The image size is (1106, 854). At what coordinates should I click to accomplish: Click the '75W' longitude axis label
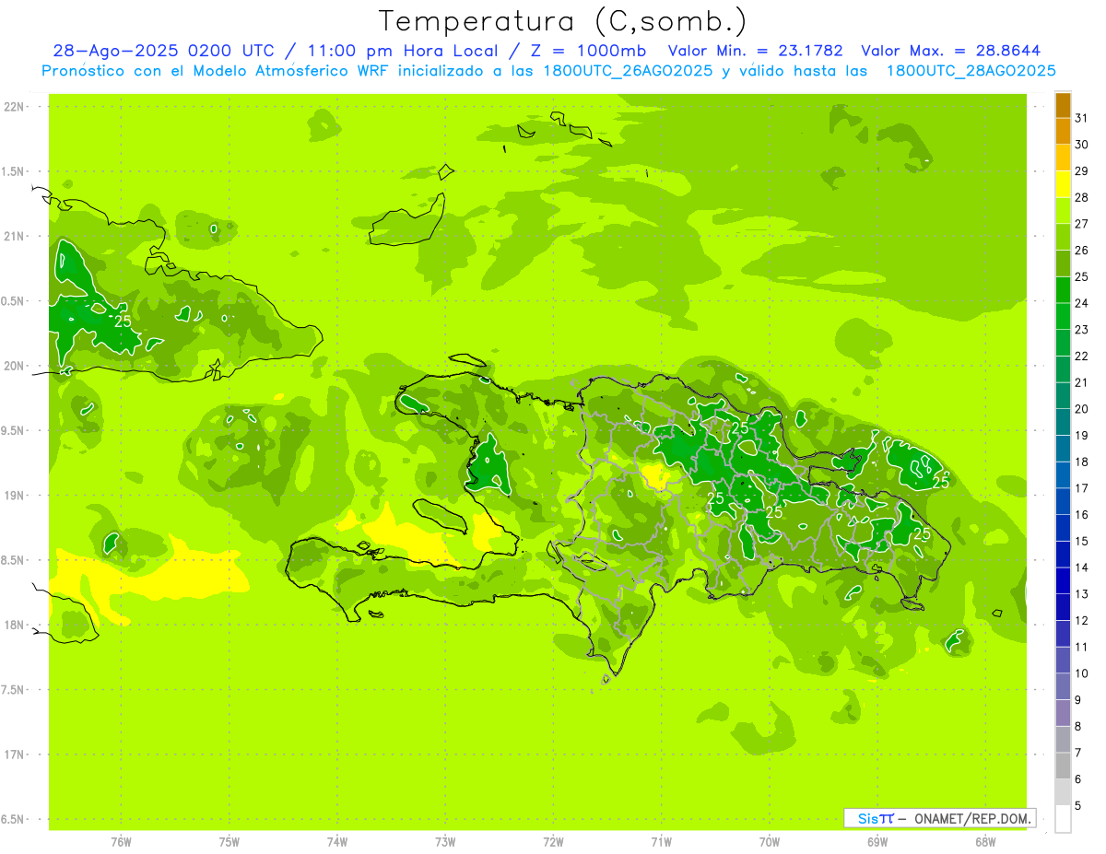coord(229,842)
